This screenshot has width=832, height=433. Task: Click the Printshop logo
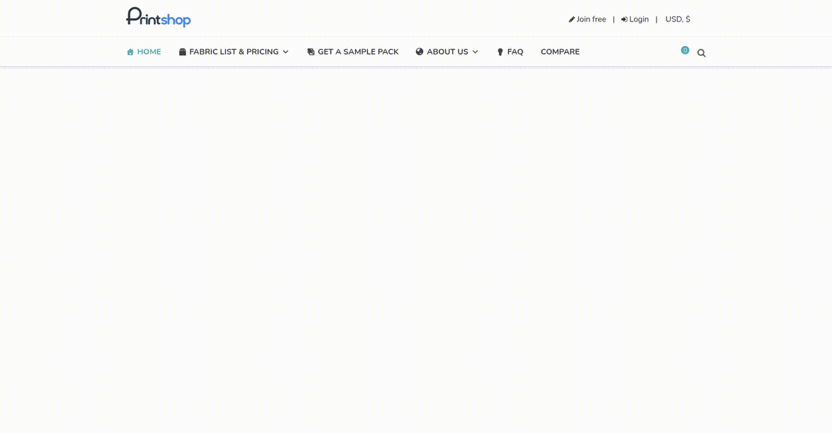[x=159, y=17]
